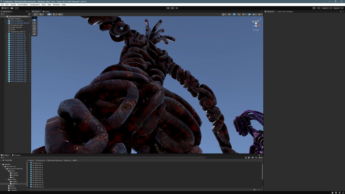Switch to the Console tab
345x194 pixels.
click(x=16, y=155)
